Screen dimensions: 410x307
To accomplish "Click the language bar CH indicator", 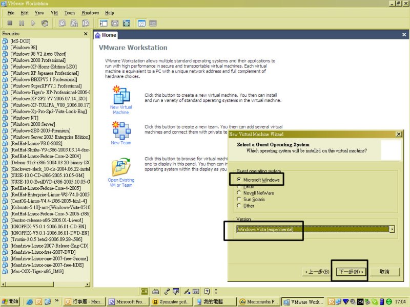I will tap(144, 291).
